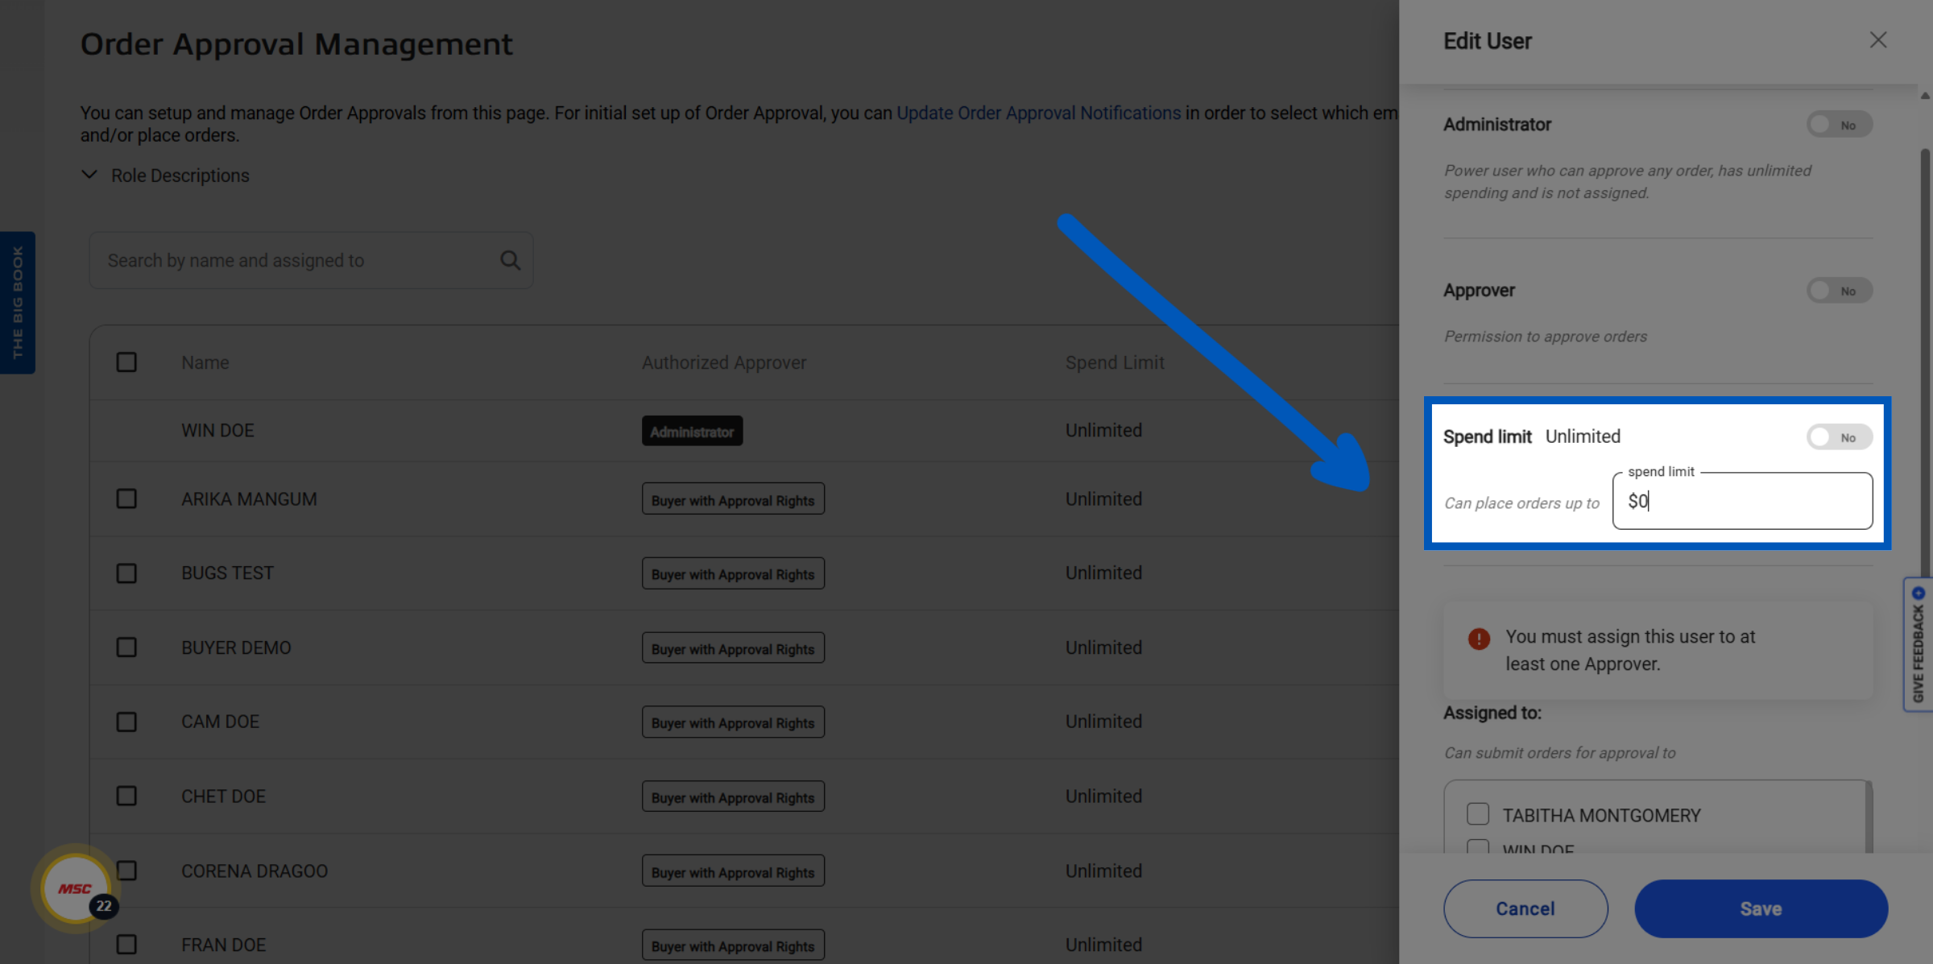Image resolution: width=1933 pixels, height=964 pixels.
Task: Click the CHET DOE name cell
Action: pos(223,796)
